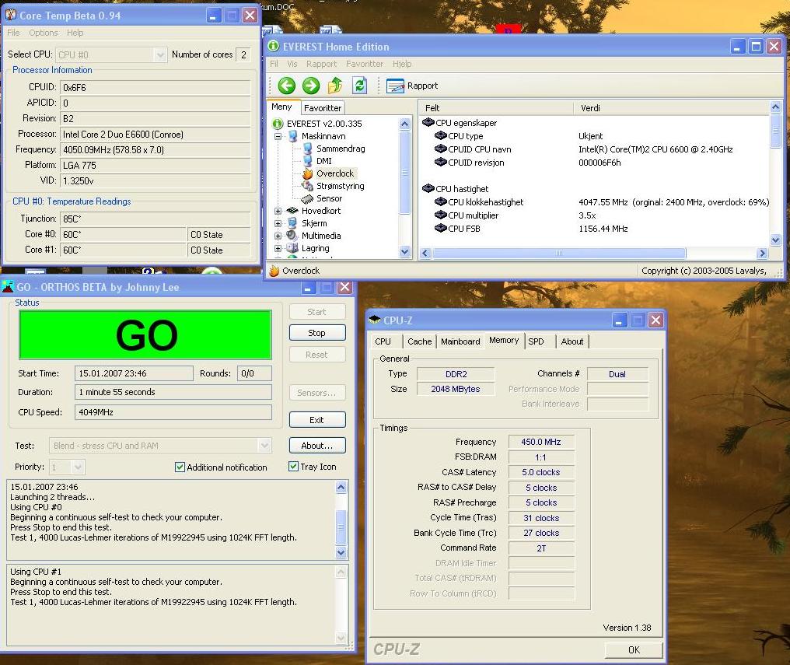Click the About... button in ORTHOS
The width and height of the screenshot is (790, 665).
click(x=317, y=446)
